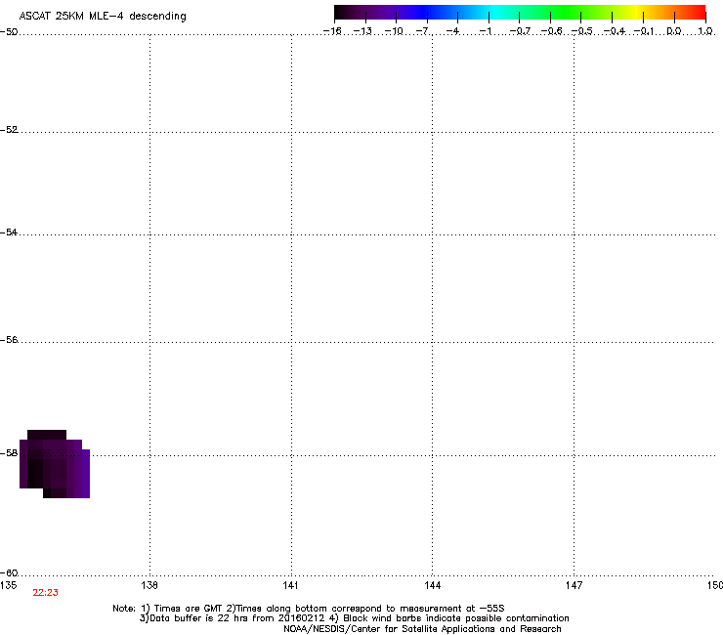Click the color scale bar's red end

(697, 13)
